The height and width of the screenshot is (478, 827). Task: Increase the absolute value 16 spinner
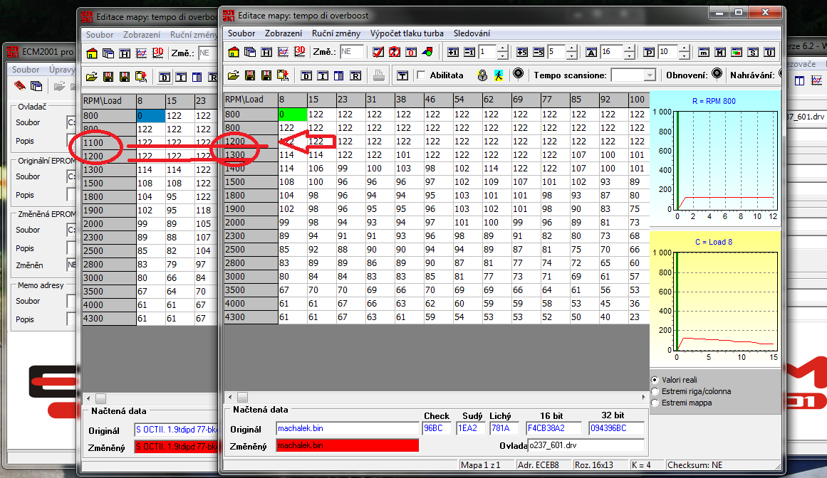point(630,49)
